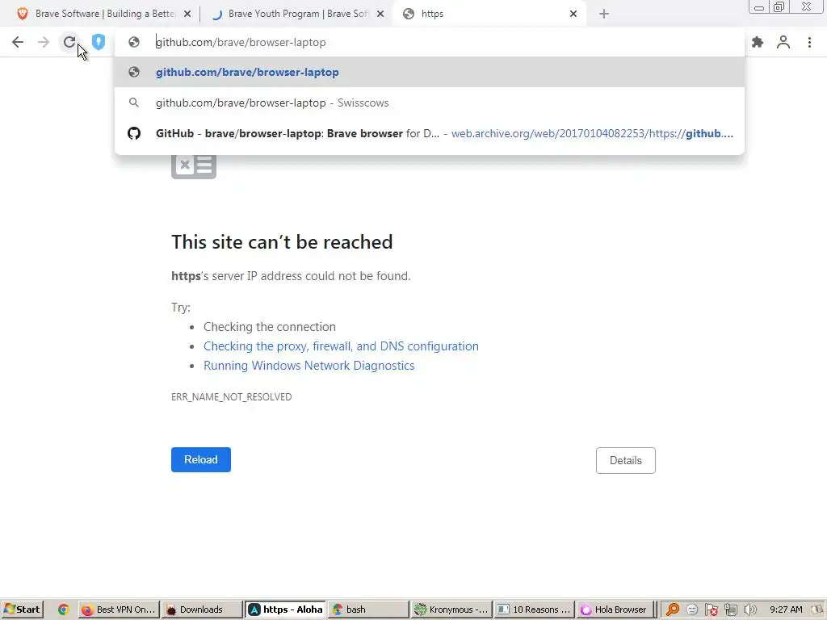Click the orange magnifier tray icon
827x620 pixels.
point(673,610)
